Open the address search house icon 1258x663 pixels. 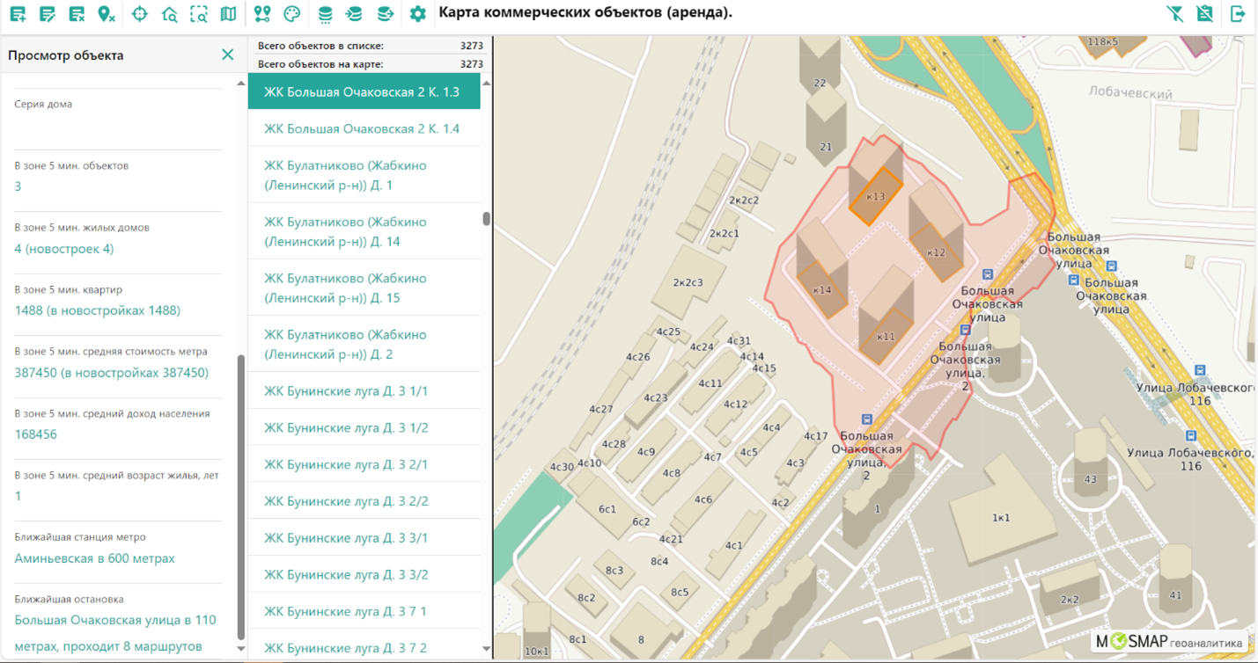[x=170, y=14]
